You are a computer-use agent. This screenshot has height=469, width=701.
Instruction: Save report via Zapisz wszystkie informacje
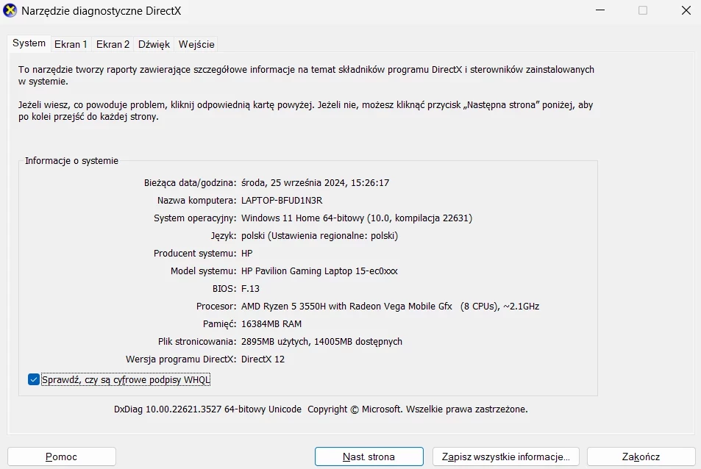505,457
